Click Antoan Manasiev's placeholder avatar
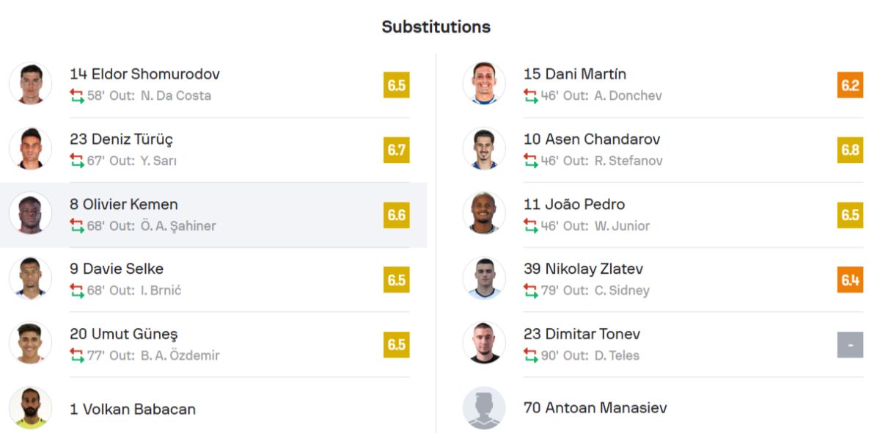880x433 pixels. [x=484, y=408]
